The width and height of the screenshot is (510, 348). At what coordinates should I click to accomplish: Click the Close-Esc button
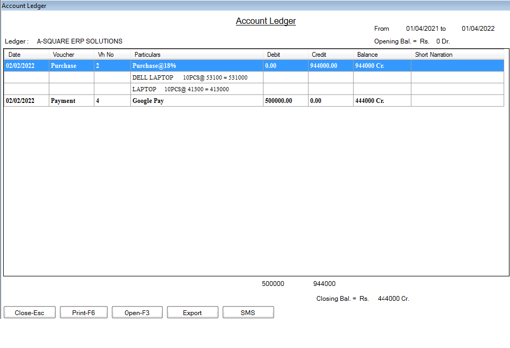[x=30, y=312]
